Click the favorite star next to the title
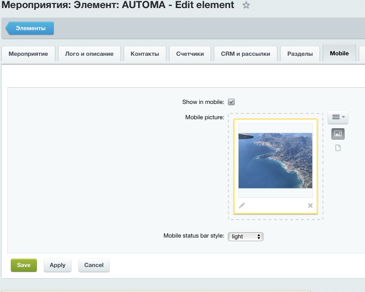 click(246, 5)
